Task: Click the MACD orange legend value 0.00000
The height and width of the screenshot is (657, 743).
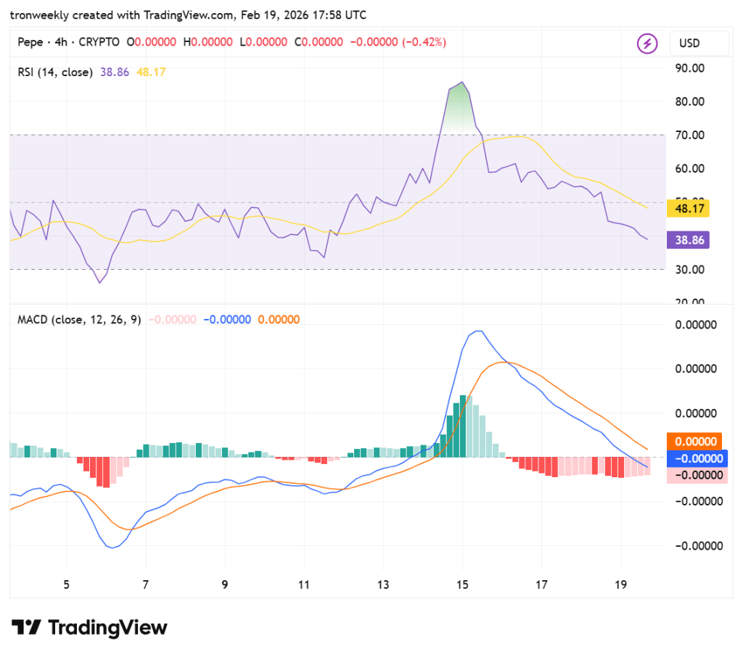Action: [x=279, y=320]
